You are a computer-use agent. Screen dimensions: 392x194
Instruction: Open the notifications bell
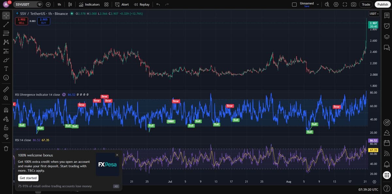[387, 164]
